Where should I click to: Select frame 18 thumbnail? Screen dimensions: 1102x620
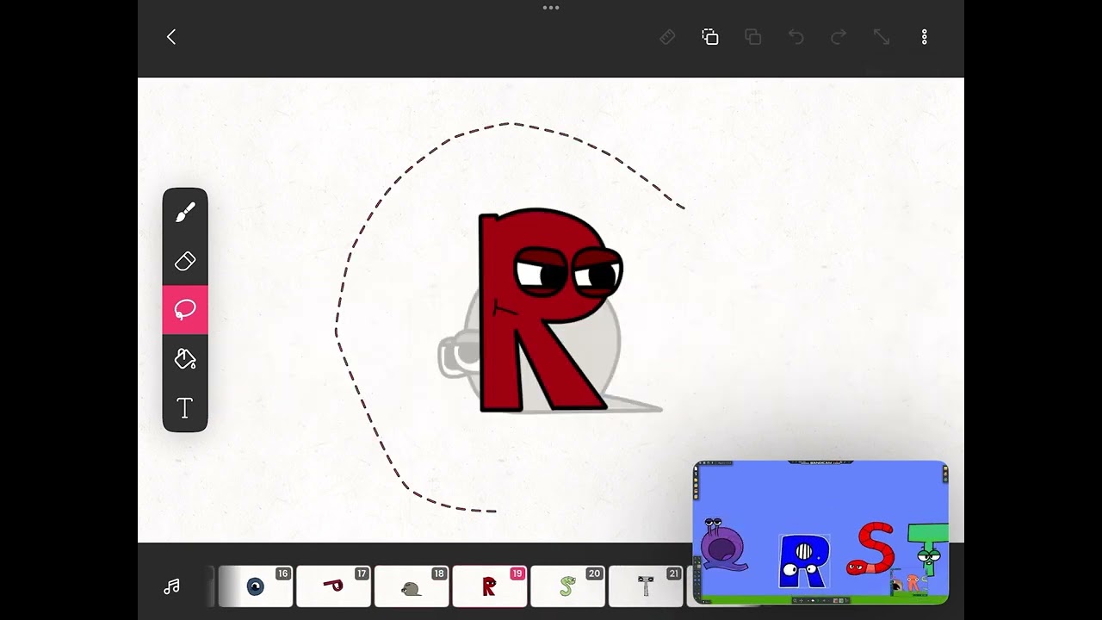point(412,586)
